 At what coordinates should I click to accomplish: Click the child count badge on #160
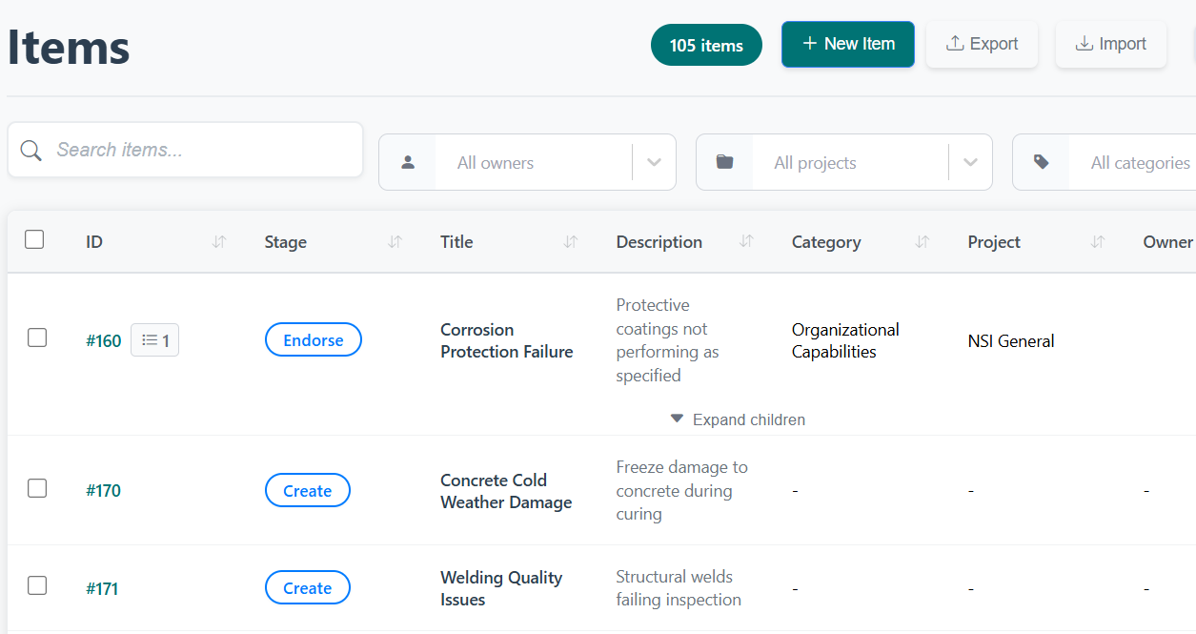pyautogui.click(x=154, y=340)
